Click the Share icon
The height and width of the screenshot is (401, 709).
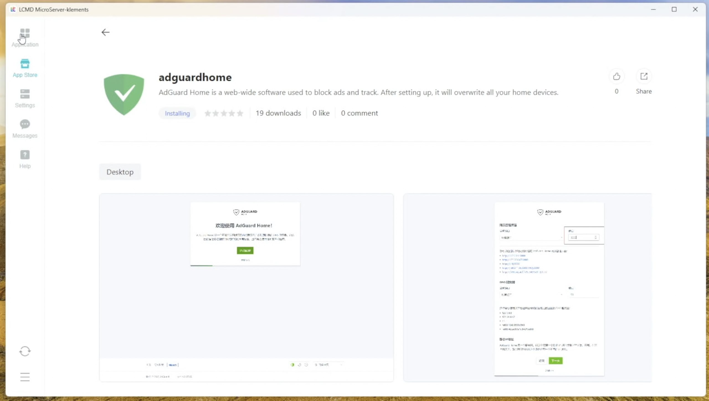pyautogui.click(x=644, y=76)
